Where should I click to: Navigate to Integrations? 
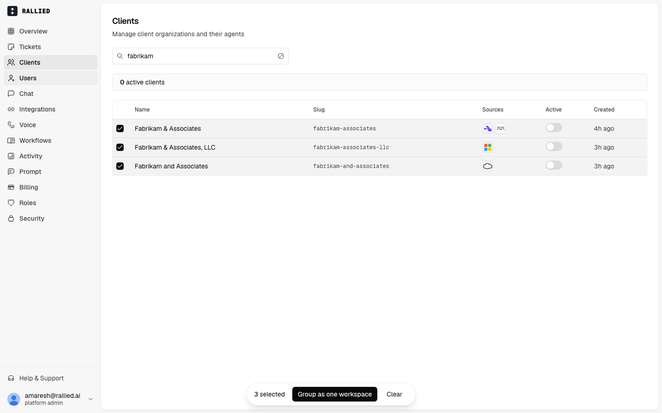[x=51, y=109]
